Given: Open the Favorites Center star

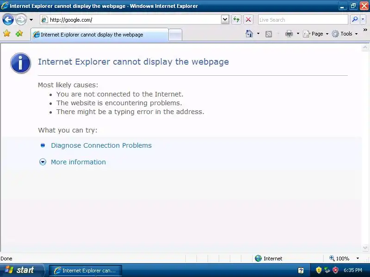Looking at the screenshot, I should point(7,33).
